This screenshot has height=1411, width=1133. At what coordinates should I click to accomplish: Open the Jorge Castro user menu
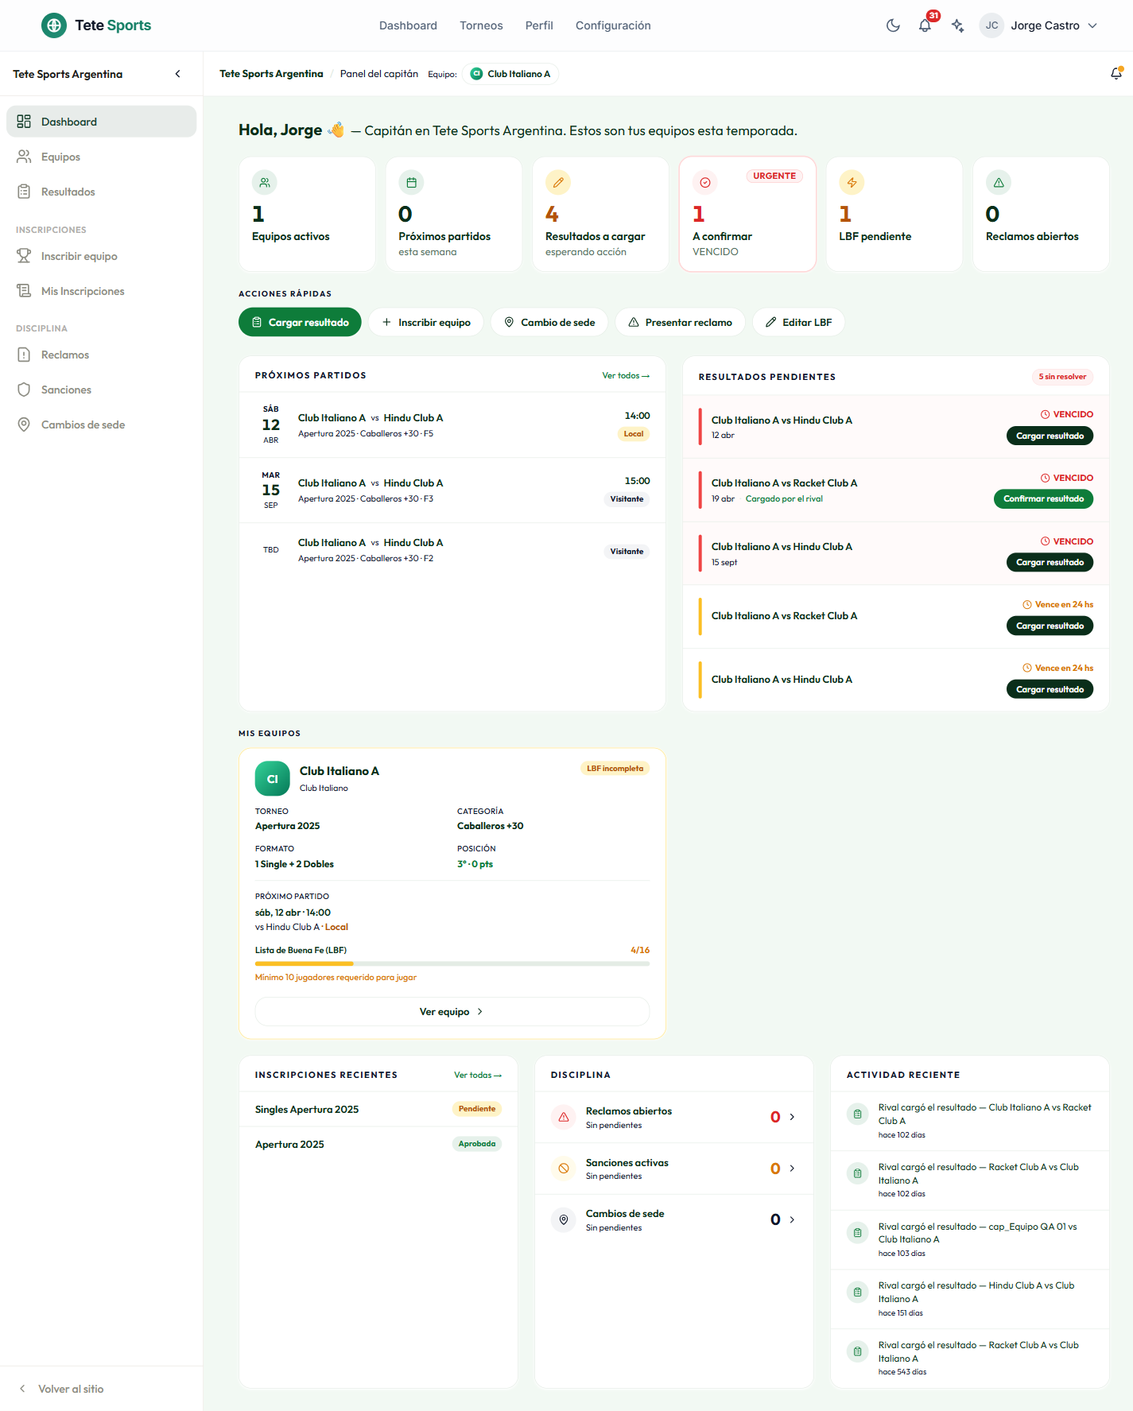click(x=1039, y=25)
